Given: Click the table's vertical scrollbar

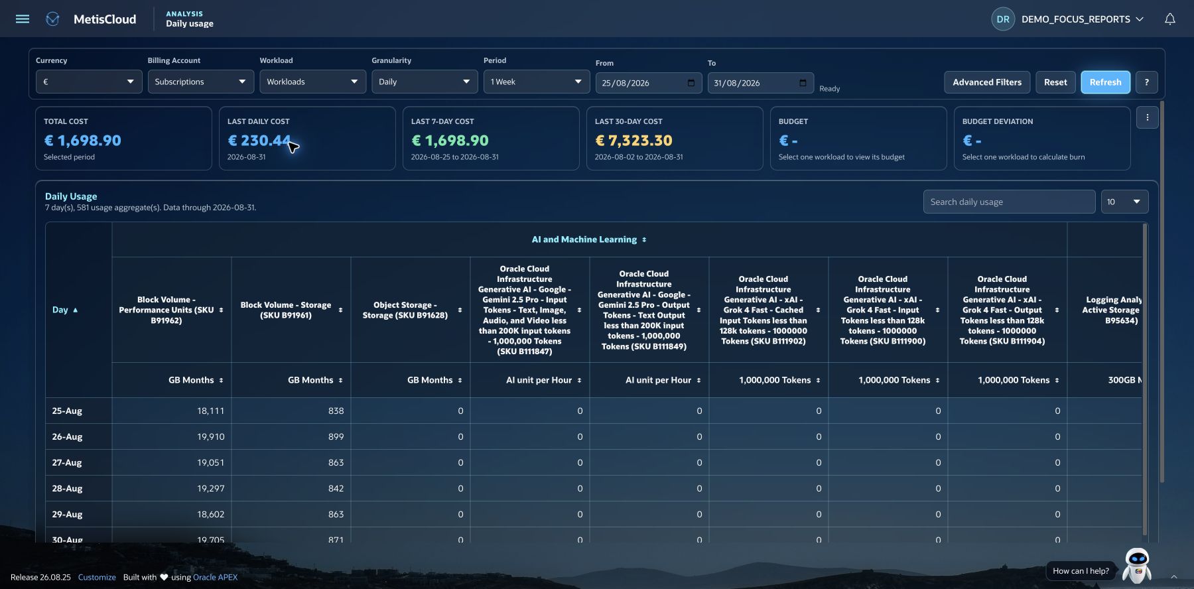Looking at the screenshot, I should pyautogui.click(x=1145, y=378).
